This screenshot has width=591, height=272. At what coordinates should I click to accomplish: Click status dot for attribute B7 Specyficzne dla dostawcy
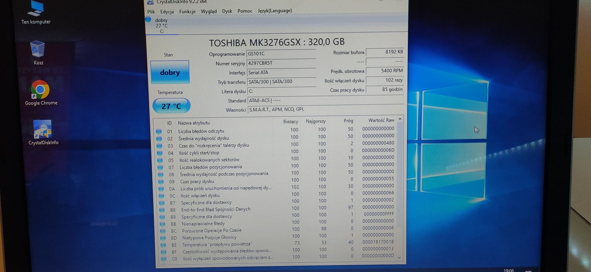point(162,203)
